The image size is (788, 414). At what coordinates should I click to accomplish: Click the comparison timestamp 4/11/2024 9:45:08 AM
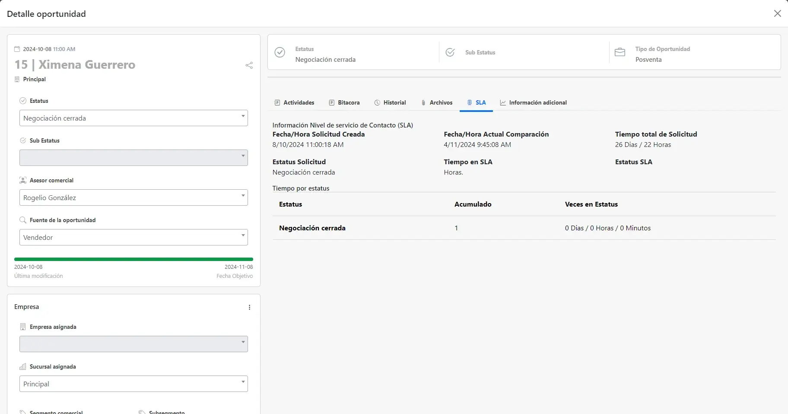coord(477,145)
